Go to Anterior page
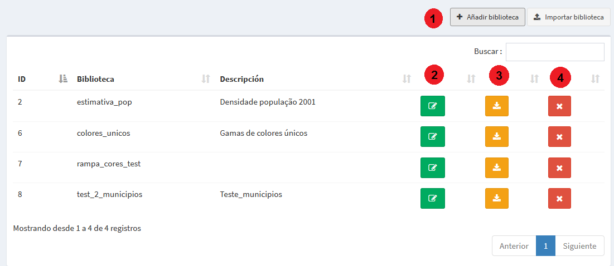614x266 pixels. click(514, 246)
